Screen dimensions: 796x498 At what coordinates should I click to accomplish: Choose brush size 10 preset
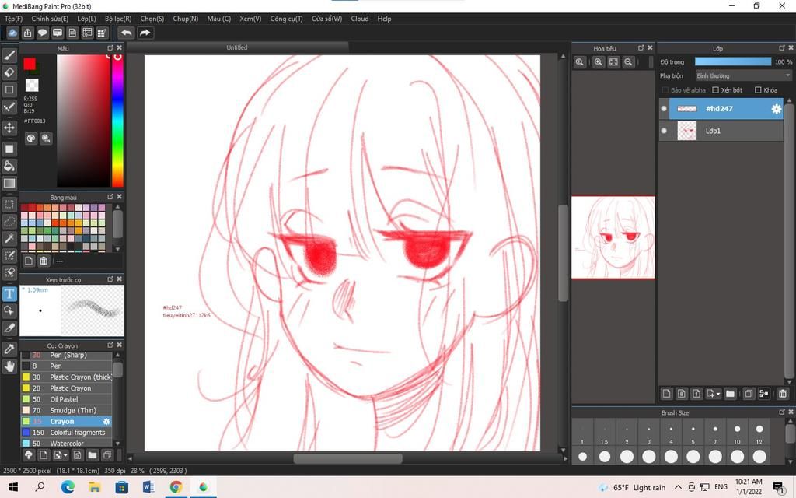coord(737,433)
